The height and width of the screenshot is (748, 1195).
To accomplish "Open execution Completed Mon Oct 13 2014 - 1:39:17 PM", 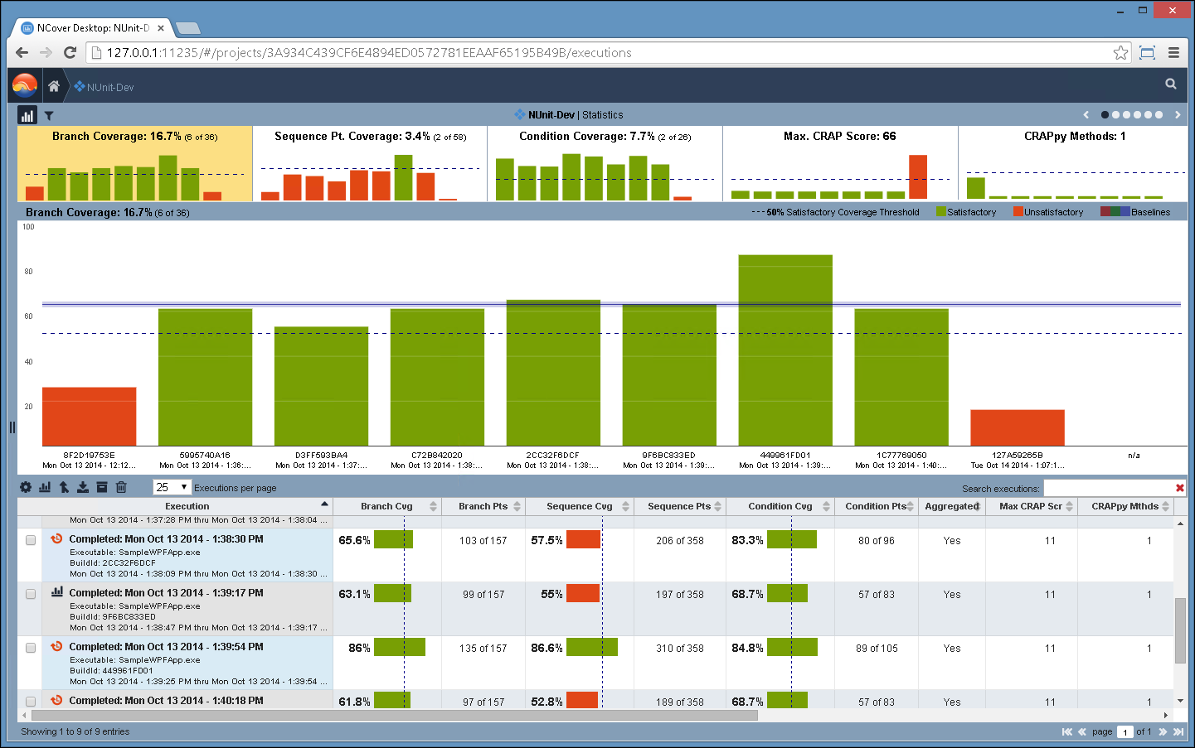I will [x=167, y=593].
